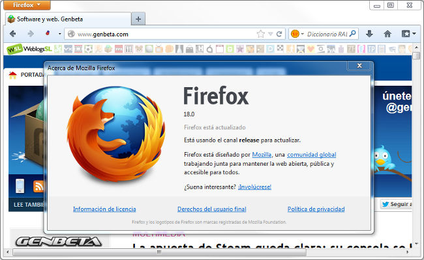Open the soccer ball bookmark icon

tap(89, 49)
